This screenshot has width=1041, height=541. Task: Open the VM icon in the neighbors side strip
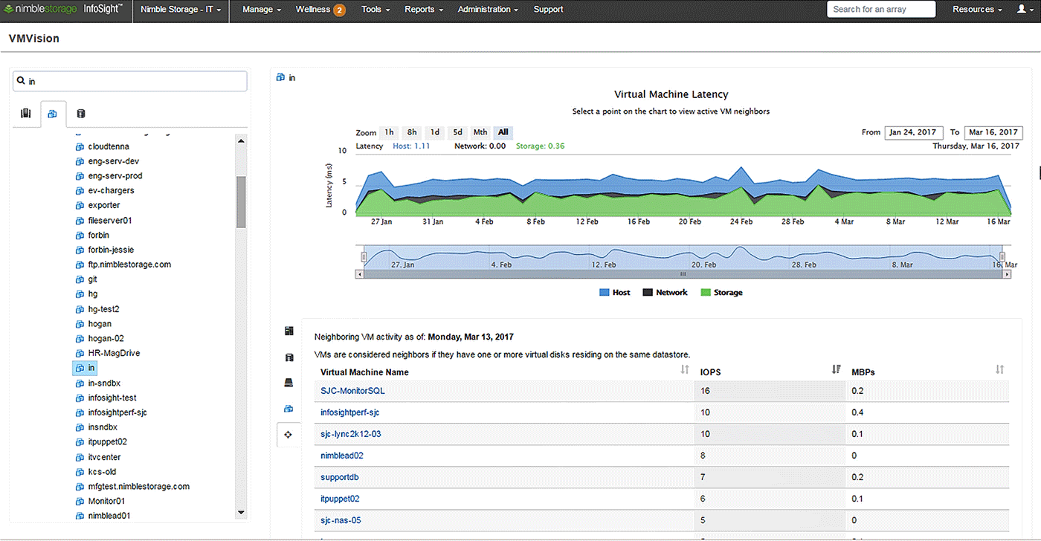point(289,409)
